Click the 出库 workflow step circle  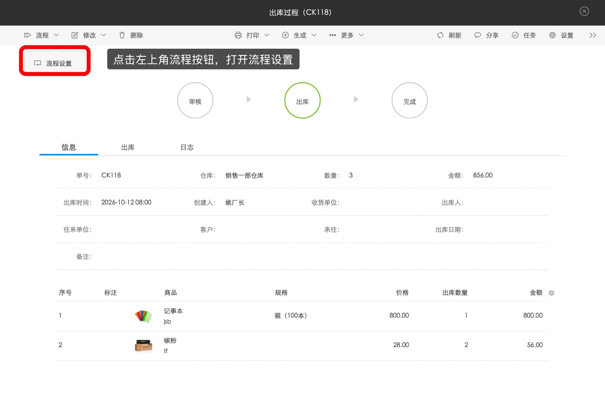pyautogui.click(x=302, y=100)
